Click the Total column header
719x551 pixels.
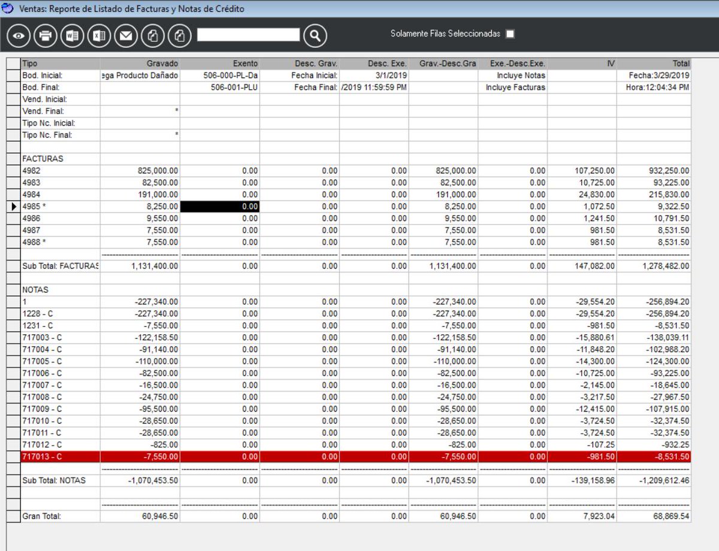click(x=654, y=63)
